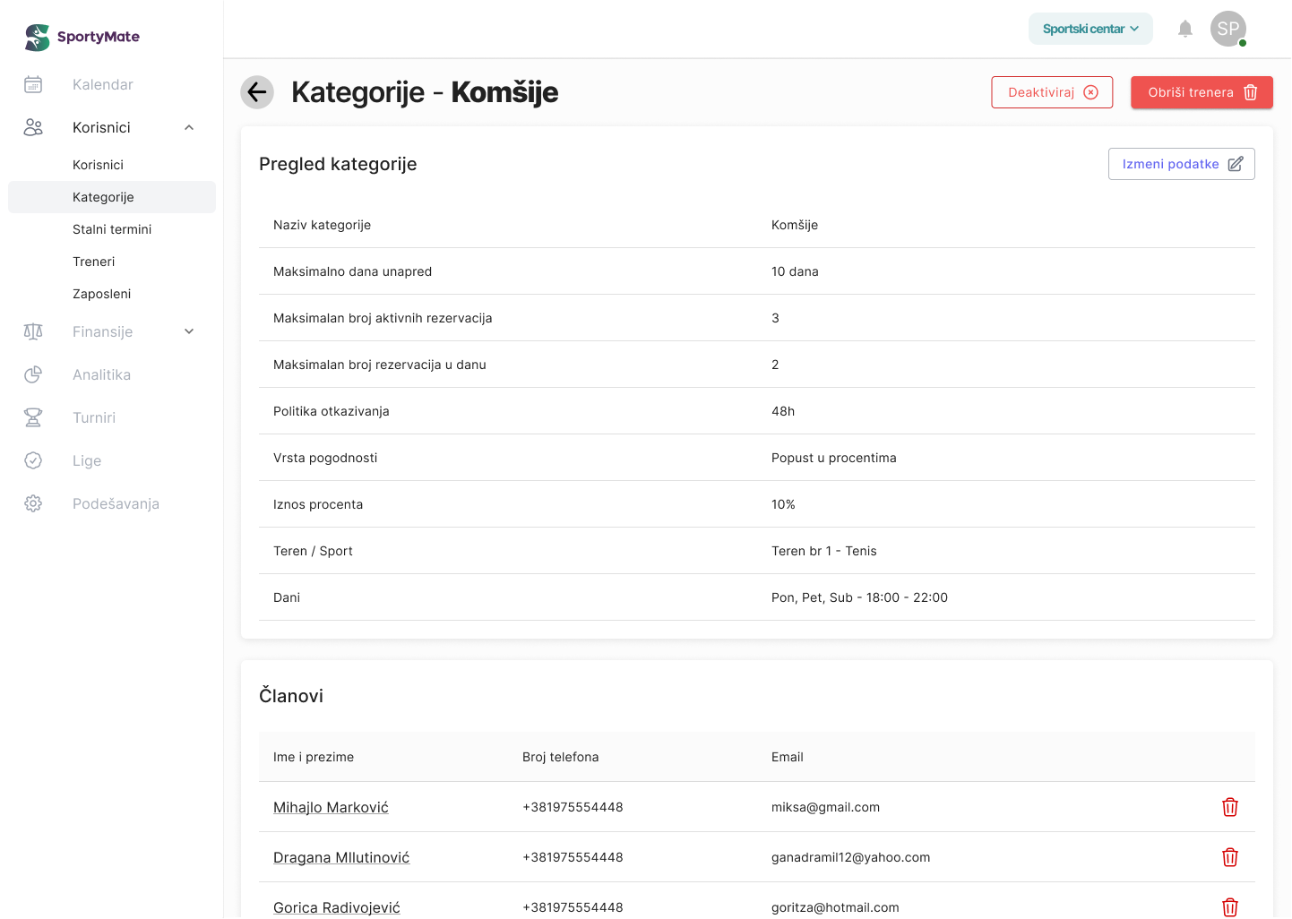This screenshot has height=919, width=1292.
Task: Select Kategorije in the sidebar
Action: coord(112,197)
